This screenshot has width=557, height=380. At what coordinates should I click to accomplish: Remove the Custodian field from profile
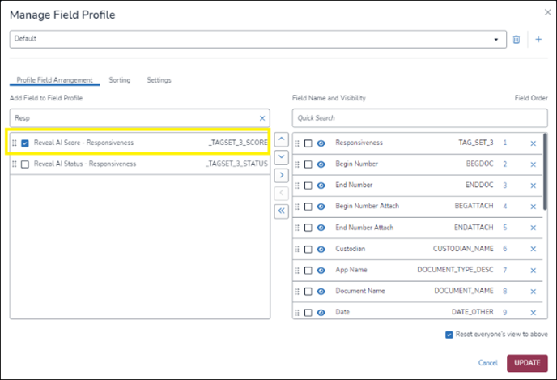pyautogui.click(x=533, y=248)
